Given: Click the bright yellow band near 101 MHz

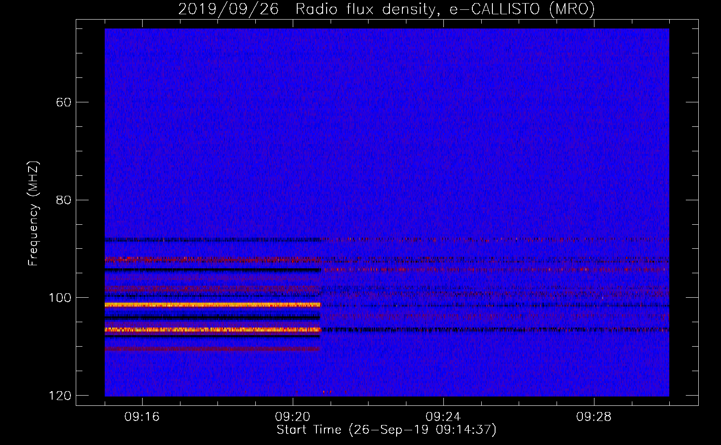Looking at the screenshot, I should (x=213, y=305).
